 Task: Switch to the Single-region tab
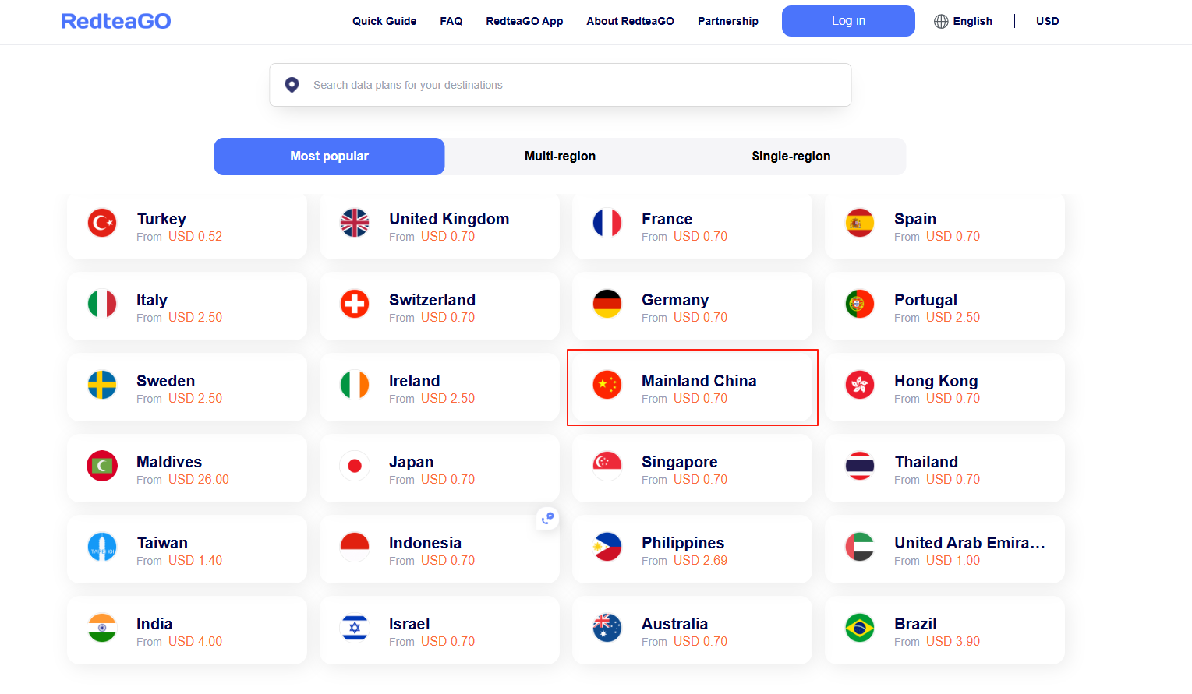[791, 157]
